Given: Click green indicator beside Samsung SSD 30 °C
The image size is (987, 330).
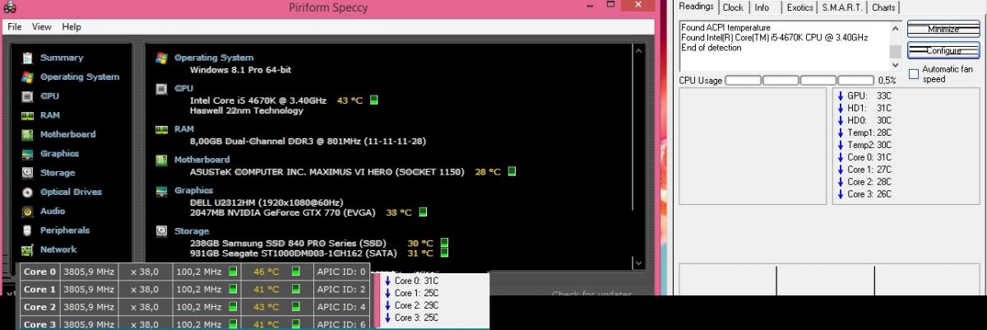Looking at the screenshot, I should tap(444, 243).
